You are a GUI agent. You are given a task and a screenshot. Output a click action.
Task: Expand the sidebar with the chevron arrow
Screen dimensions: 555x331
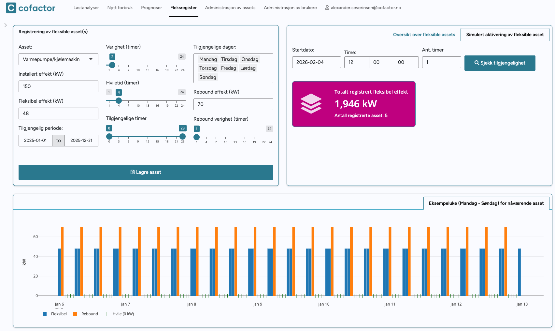coord(6,25)
